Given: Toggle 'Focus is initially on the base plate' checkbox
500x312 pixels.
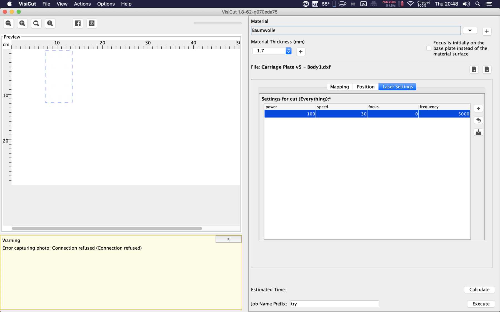Looking at the screenshot, I should [x=429, y=48].
